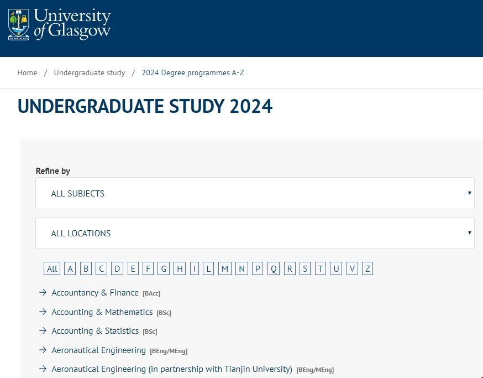Open the Aeronautical Engineering BEng/MEng programme

(98, 350)
